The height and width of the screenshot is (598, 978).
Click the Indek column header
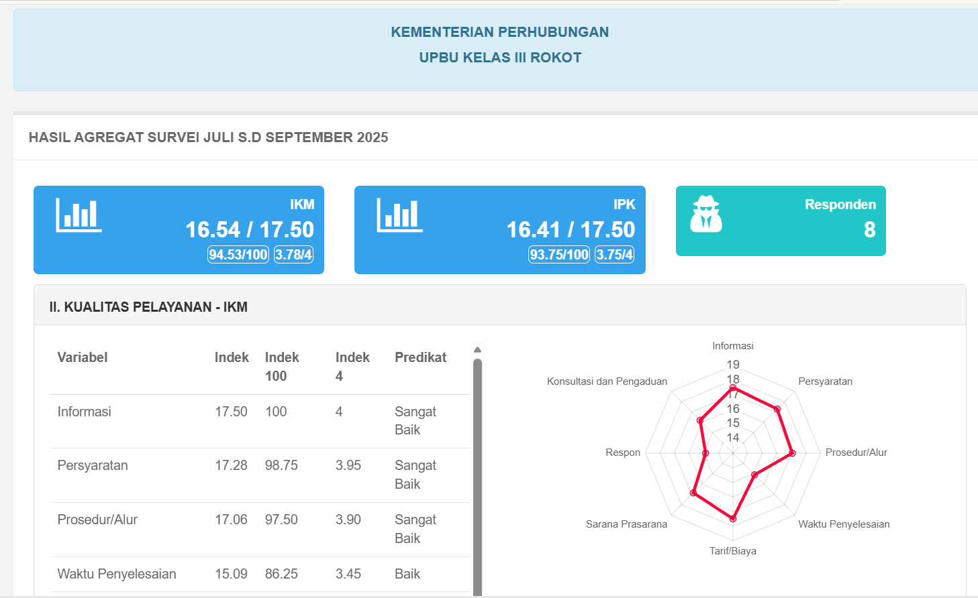tap(232, 357)
